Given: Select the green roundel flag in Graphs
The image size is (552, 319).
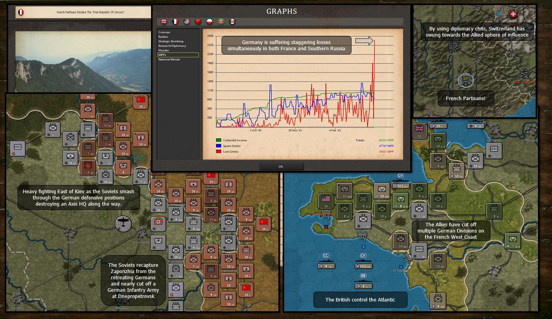Looking at the screenshot, I should point(221,22).
